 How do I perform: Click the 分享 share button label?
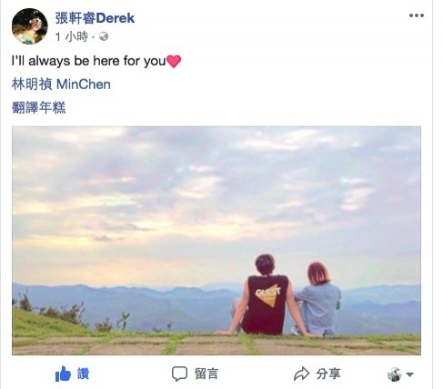click(328, 374)
